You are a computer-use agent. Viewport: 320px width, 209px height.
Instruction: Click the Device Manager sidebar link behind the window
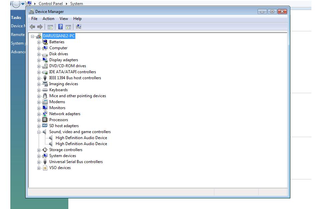(x=18, y=26)
